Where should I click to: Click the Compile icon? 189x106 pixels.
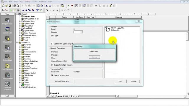point(38,6)
